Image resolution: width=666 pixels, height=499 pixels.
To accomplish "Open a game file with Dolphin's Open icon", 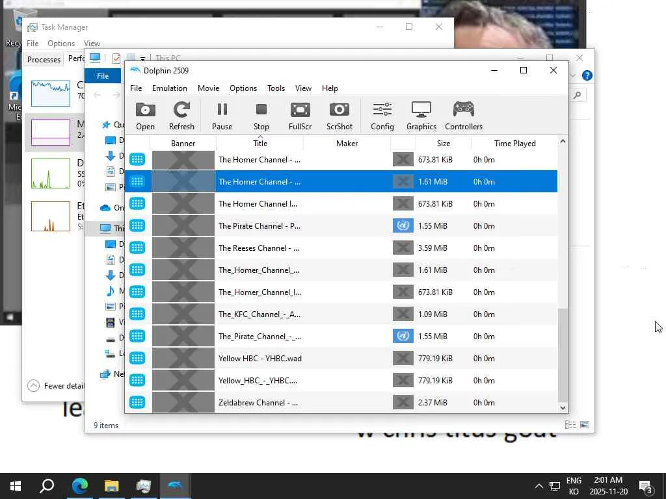I will (x=145, y=116).
